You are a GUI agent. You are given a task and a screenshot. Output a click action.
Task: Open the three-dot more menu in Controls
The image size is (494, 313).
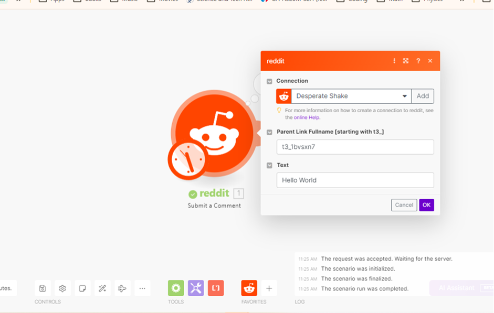[142, 288]
